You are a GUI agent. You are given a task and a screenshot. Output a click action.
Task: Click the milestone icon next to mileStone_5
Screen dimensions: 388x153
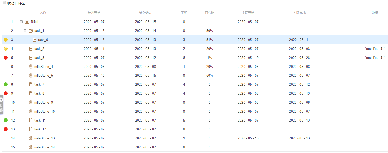click(31, 75)
